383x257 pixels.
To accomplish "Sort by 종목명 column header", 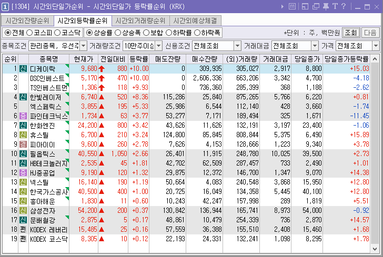I will click(x=49, y=59).
